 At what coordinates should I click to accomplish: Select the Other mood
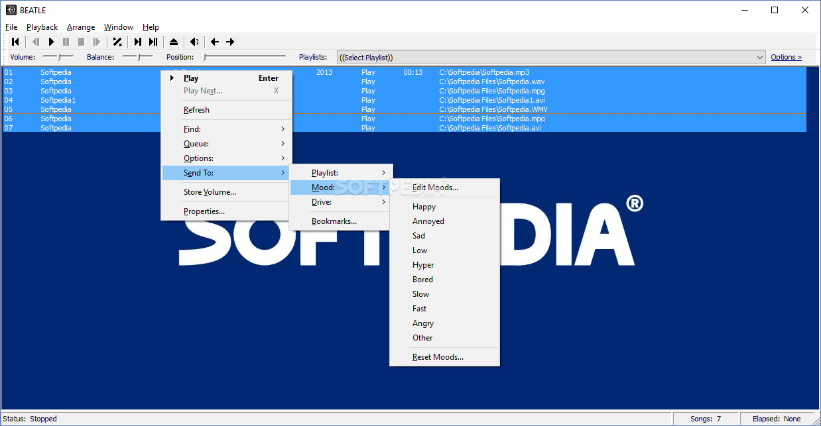click(444, 338)
